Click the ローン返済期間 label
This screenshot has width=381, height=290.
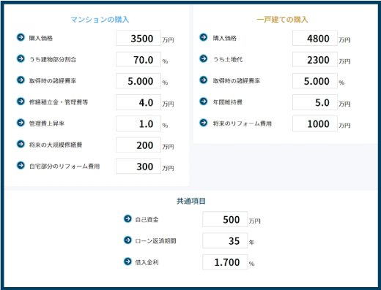[155, 241]
